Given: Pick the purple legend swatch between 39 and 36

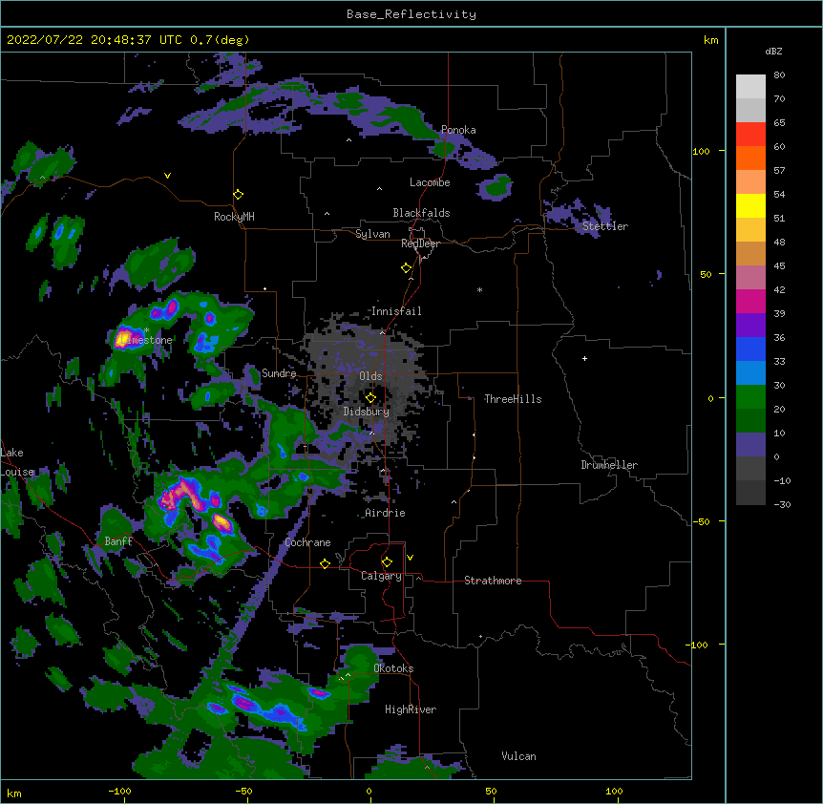Looking at the screenshot, I should click(750, 326).
